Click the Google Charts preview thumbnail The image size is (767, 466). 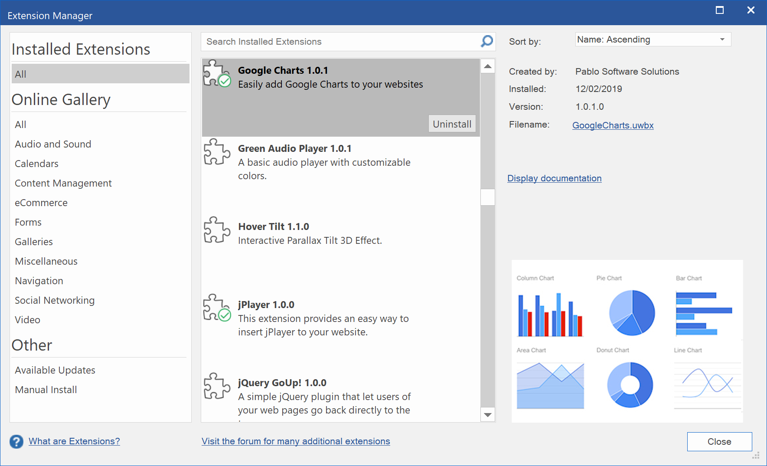(627, 341)
